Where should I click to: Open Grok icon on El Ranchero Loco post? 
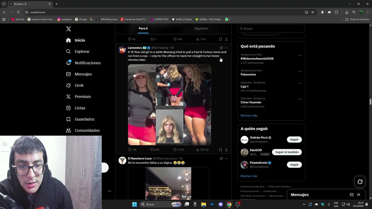[x=221, y=158]
